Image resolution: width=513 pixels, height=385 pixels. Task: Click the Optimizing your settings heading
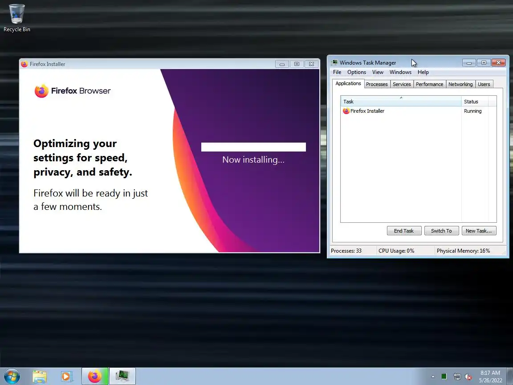83,158
